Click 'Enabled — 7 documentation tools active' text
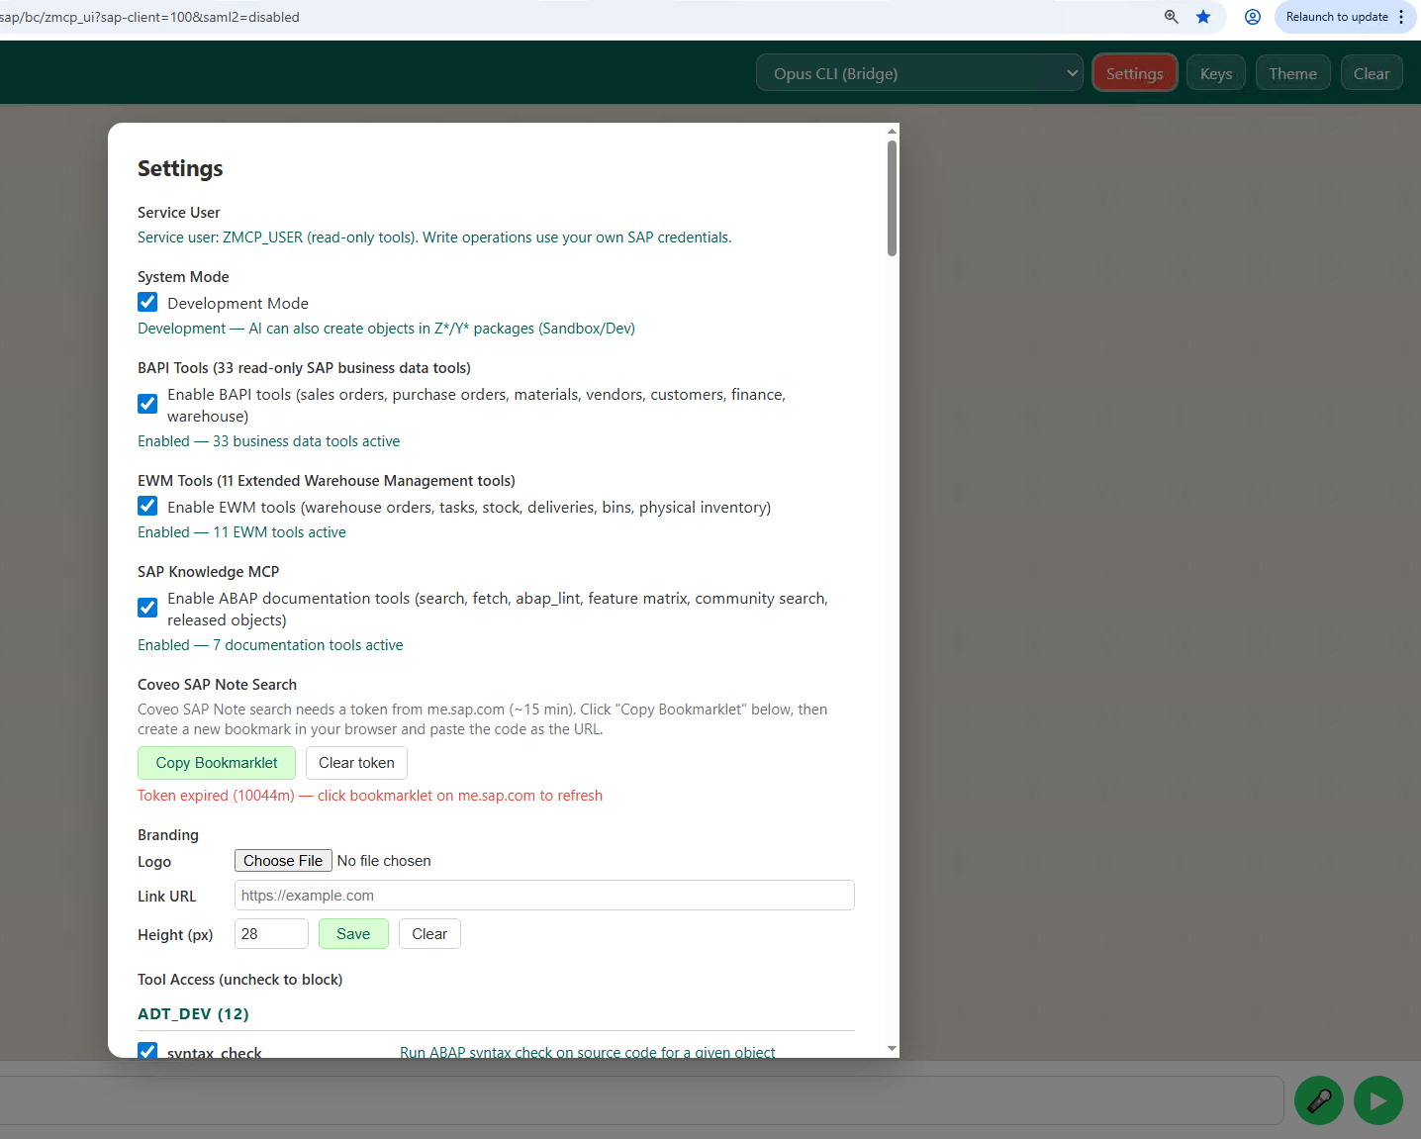Image resolution: width=1421 pixels, height=1139 pixels. (270, 645)
